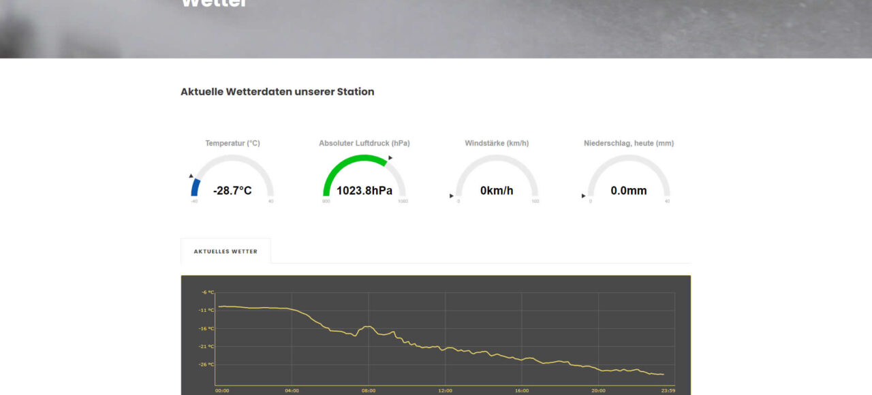Viewport: 872px width, 395px height.
Task: Click the Temperatur (°C) gauge label
Action: click(x=232, y=143)
